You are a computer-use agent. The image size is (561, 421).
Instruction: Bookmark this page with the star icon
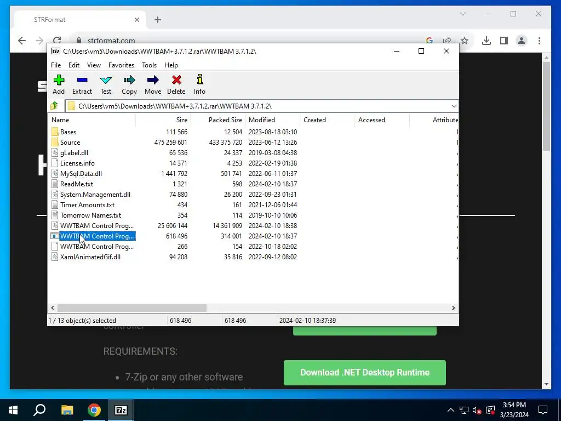pos(465,41)
